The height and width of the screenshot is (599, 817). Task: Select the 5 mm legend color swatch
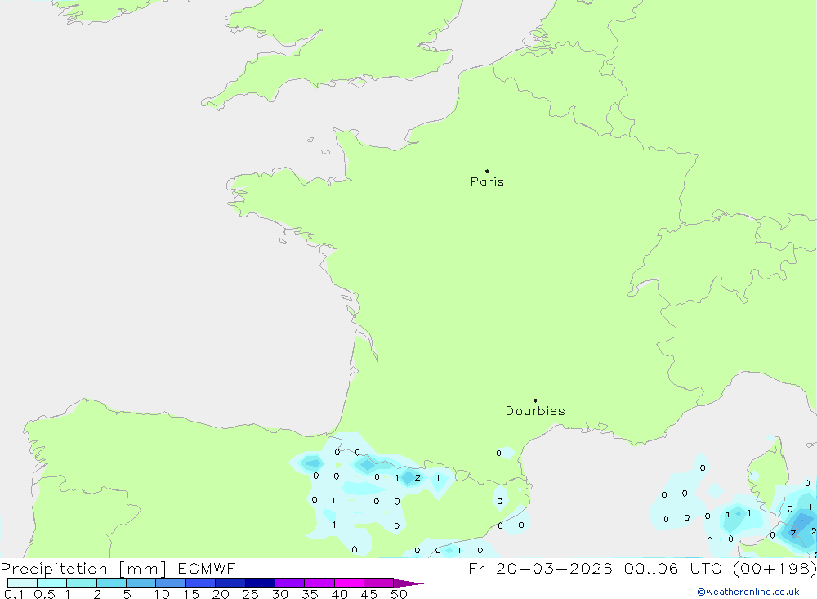pos(141,583)
